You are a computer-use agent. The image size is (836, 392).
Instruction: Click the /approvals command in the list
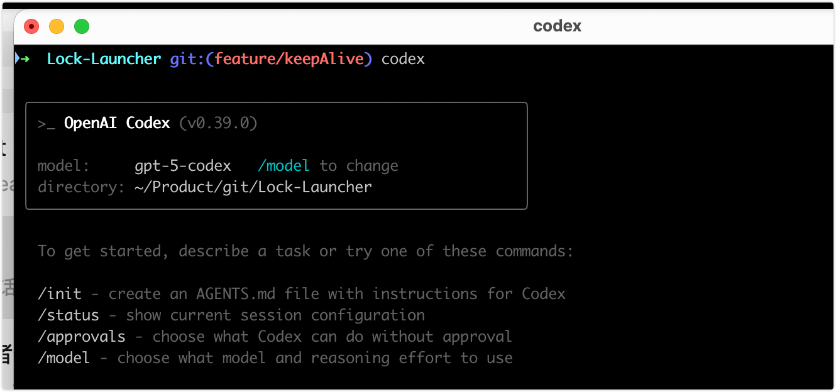coord(82,337)
